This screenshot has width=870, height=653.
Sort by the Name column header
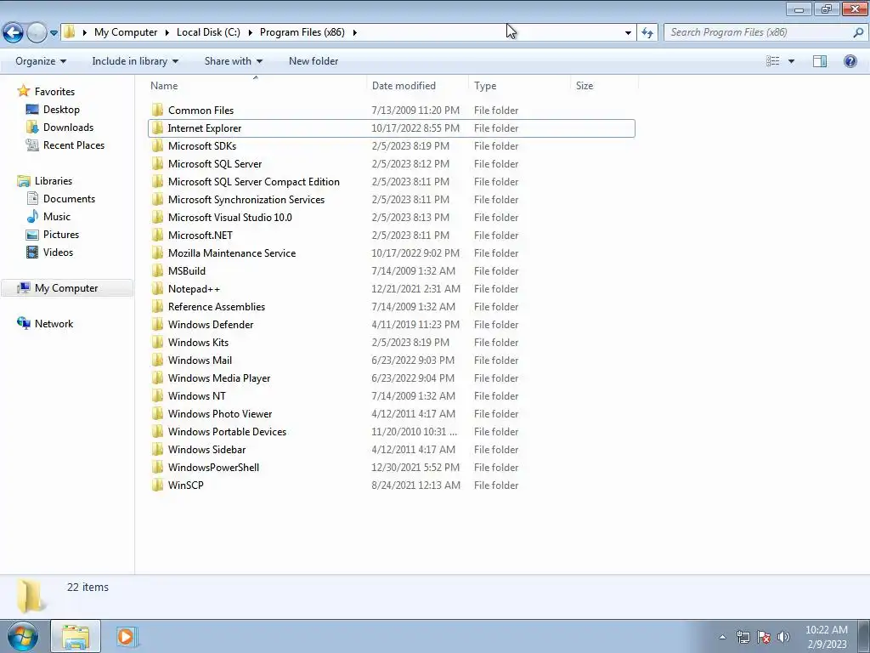point(164,86)
